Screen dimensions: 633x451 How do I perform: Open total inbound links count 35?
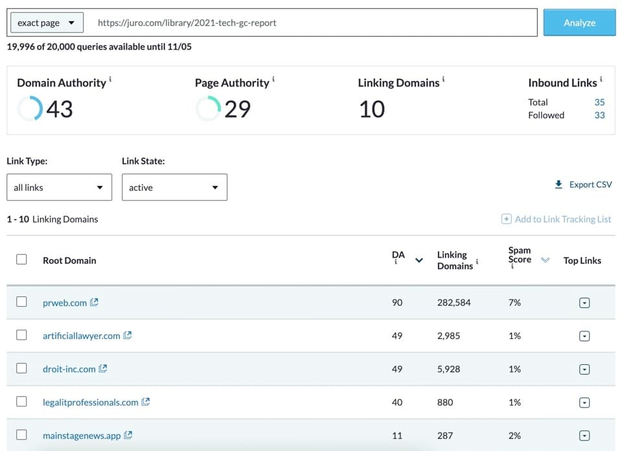(x=599, y=102)
